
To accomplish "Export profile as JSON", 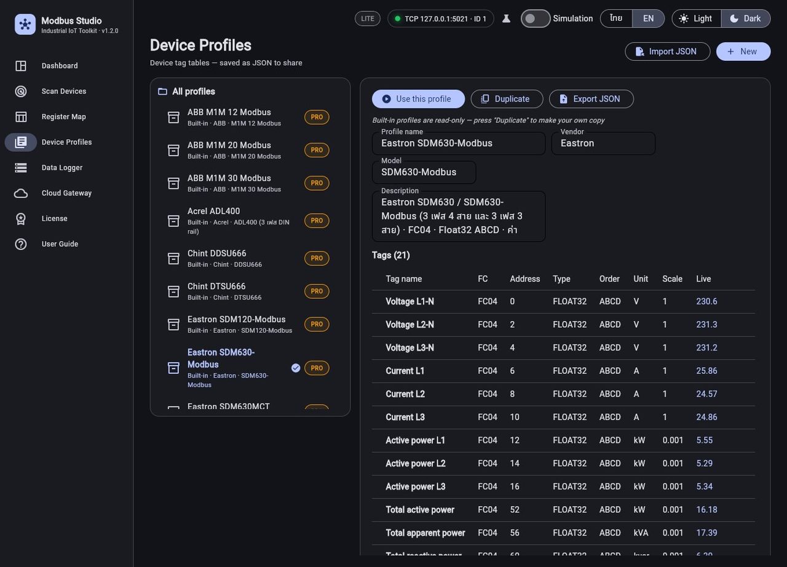I will pos(591,99).
